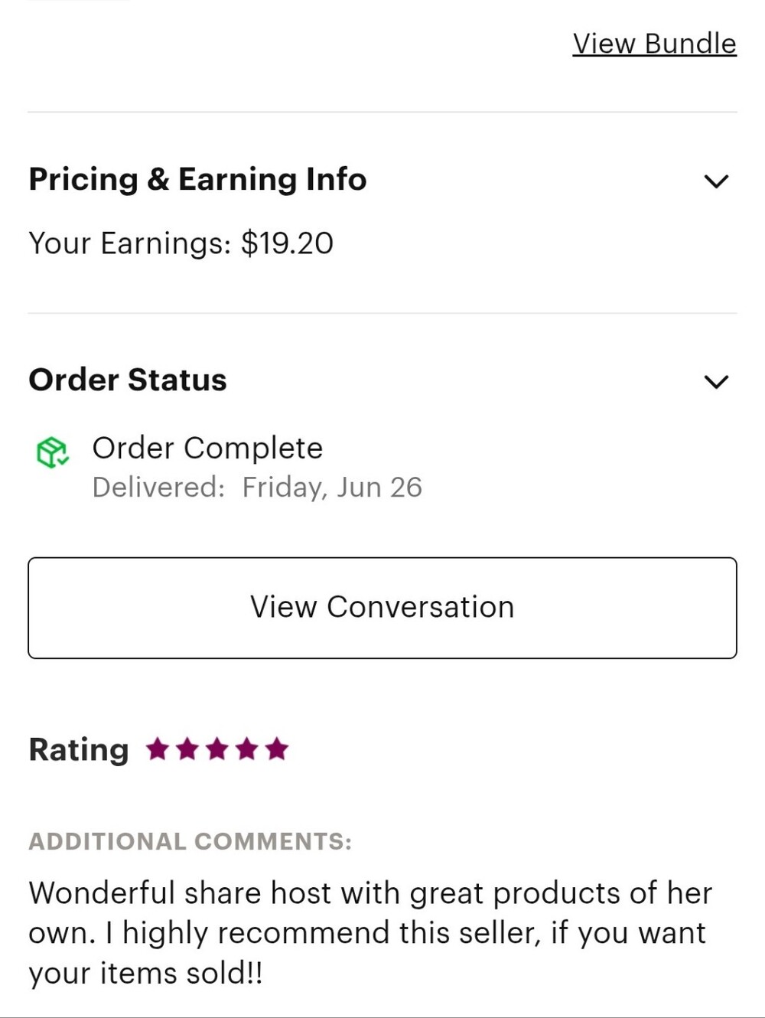
Task: Click the Pricing & Earning Info heading
Action: click(197, 179)
